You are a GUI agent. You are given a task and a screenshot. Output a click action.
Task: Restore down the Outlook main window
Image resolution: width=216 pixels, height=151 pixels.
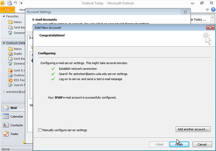point(202,3)
